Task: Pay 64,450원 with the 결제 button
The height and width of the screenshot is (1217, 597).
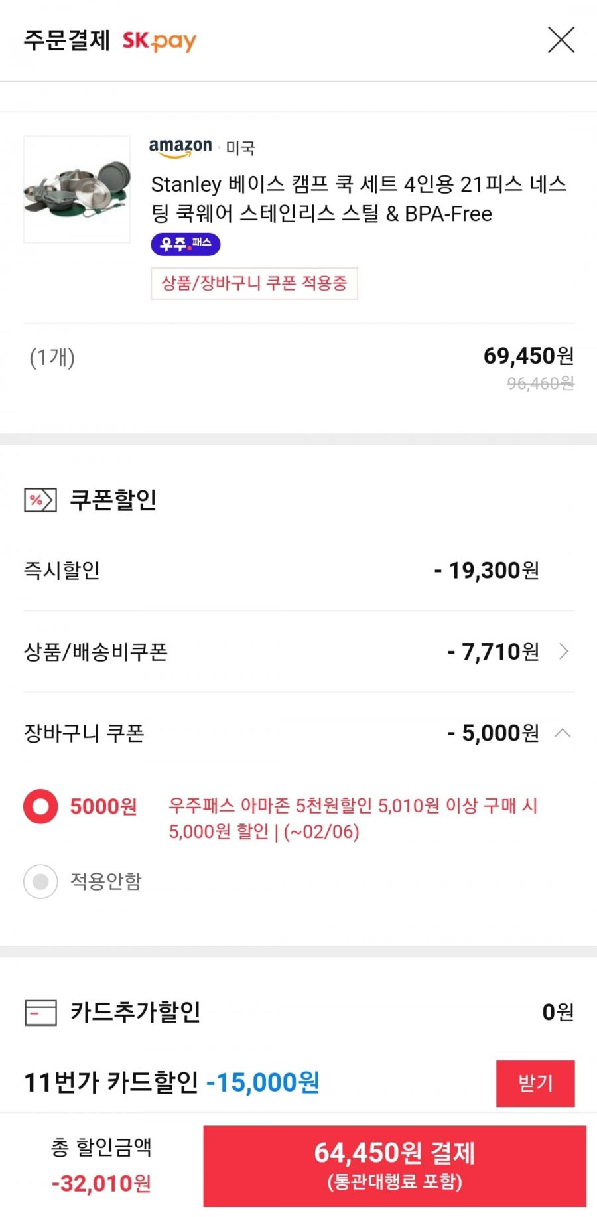Action: 395,1166
